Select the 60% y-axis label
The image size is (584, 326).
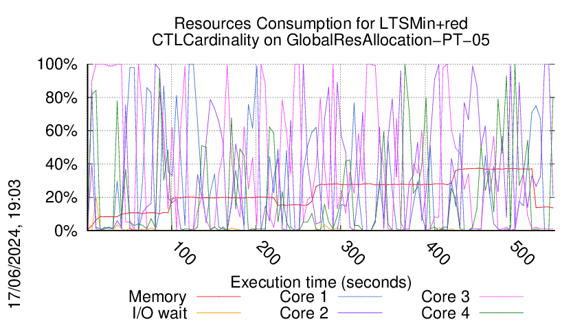[x=61, y=131]
